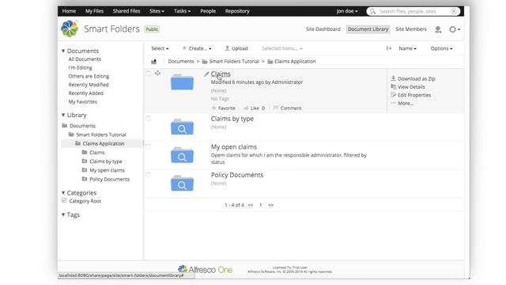Go to Home in top menu
The height and width of the screenshot is (285, 506).
(x=69, y=11)
